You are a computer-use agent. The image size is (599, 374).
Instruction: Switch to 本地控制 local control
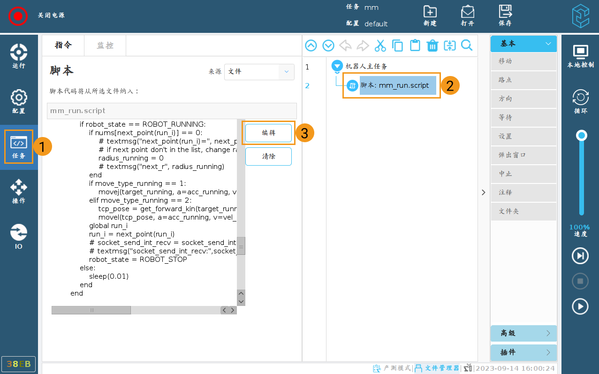click(x=581, y=56)
